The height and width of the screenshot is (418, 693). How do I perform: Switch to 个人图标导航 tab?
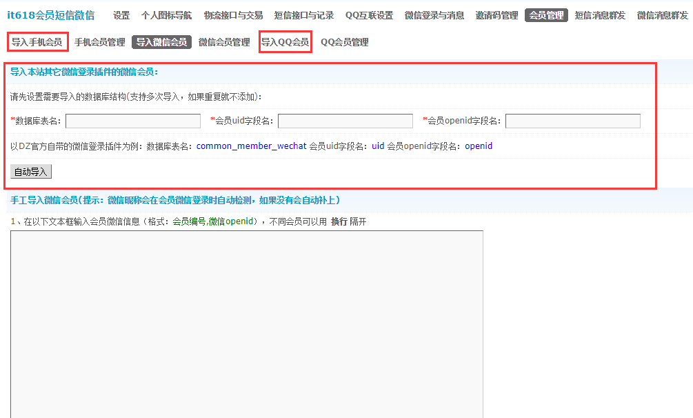(166, 15)
